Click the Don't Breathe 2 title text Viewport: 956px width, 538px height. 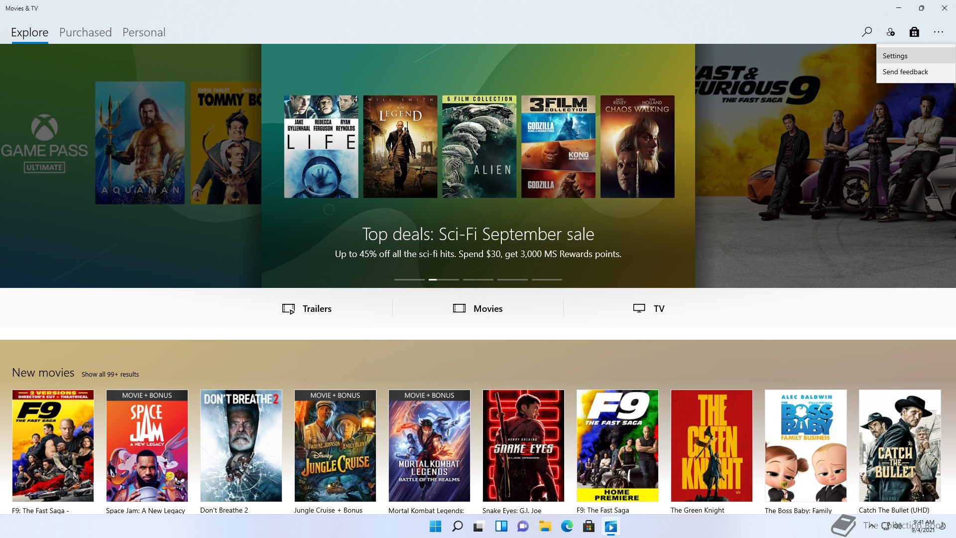click(x=224, y=510)
